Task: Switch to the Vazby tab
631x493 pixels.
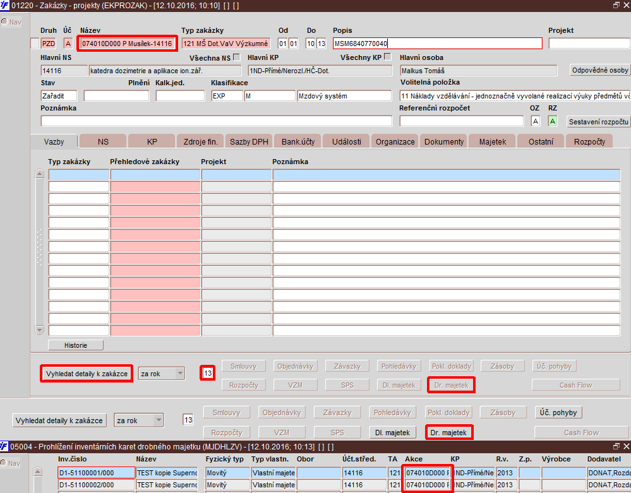Action: tap(54, 141)
